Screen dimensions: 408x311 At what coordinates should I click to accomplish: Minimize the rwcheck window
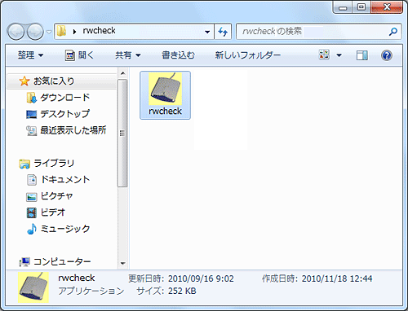pos(343,7)
